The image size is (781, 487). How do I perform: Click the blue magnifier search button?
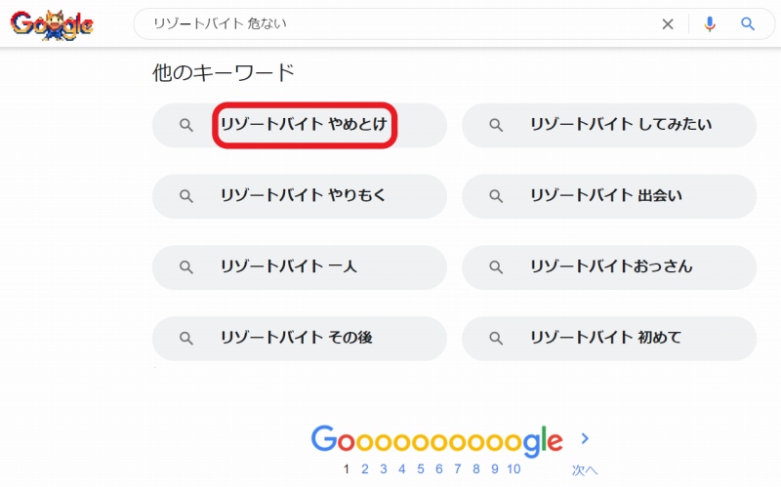pos(747,23)
